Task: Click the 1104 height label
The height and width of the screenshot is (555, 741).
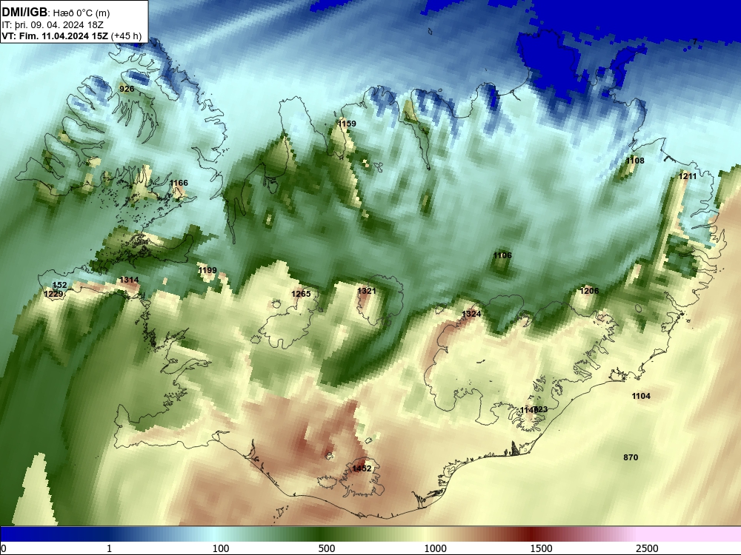Action: click(641, 396)
